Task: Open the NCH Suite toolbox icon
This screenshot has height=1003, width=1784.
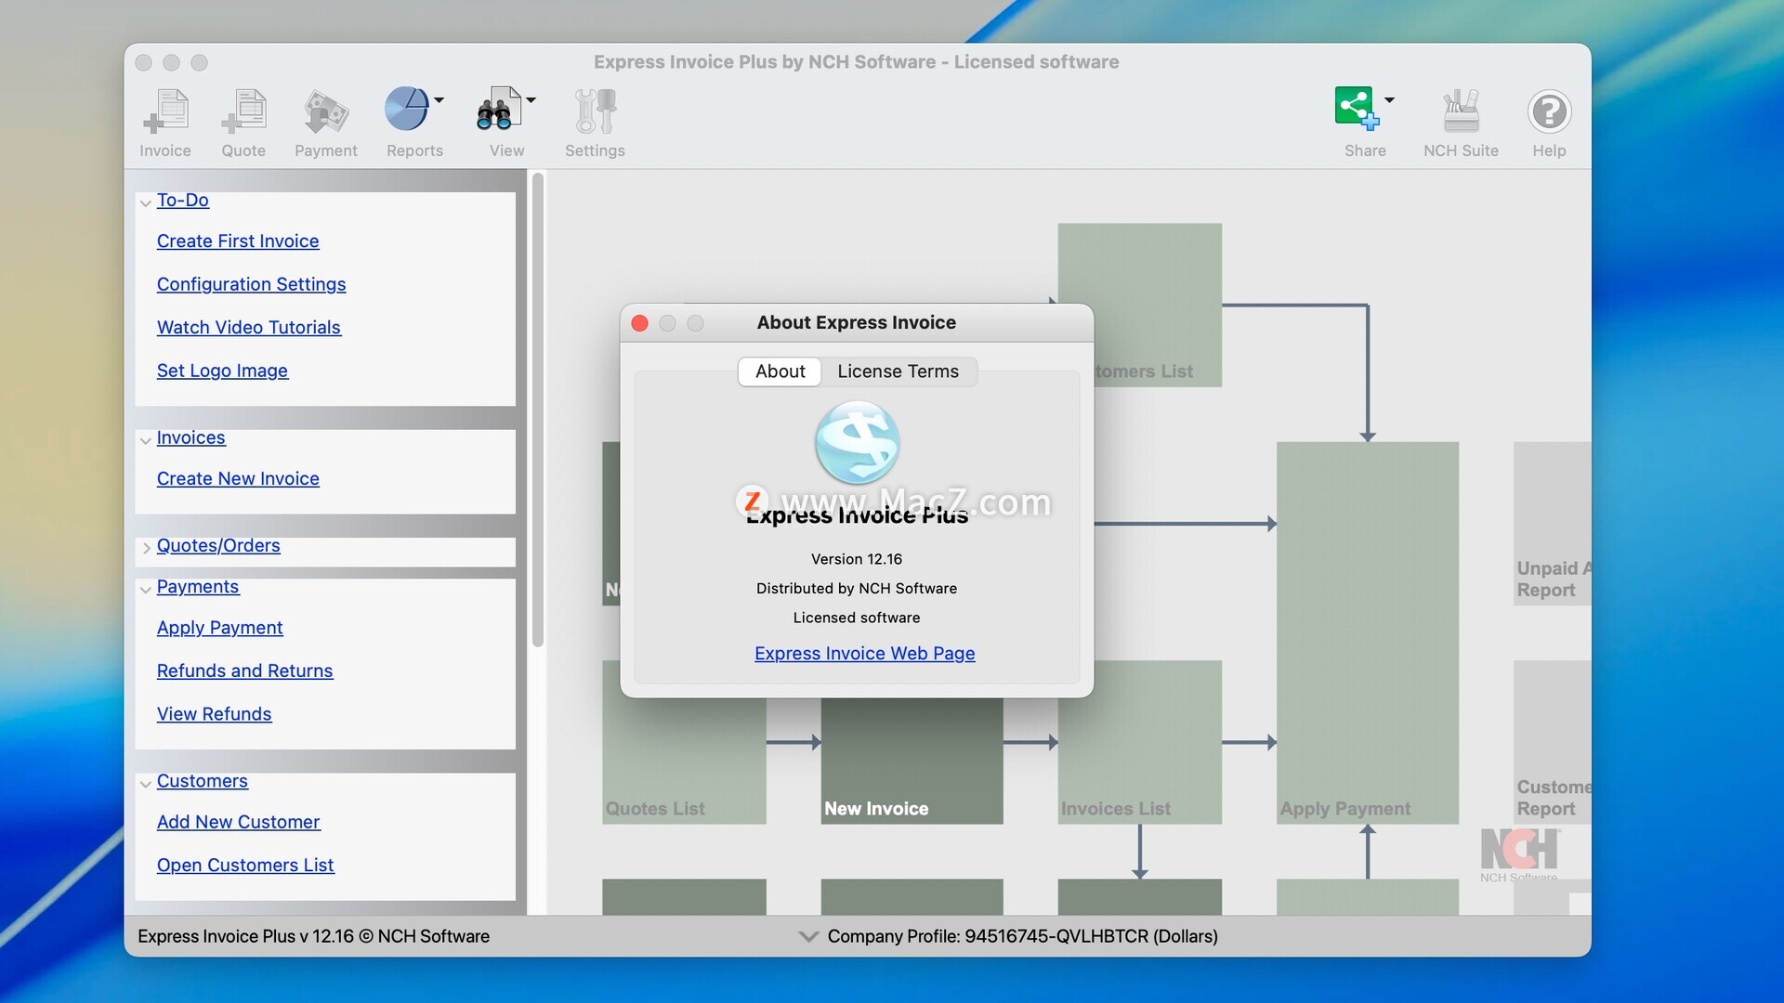Action: tap(1461, 111)
